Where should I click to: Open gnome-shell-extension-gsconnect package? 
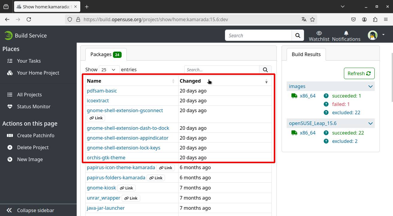click(x=125, y=110)
